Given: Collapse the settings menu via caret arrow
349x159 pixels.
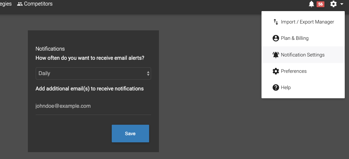Looking at the screenshot, I should point(342,4).
